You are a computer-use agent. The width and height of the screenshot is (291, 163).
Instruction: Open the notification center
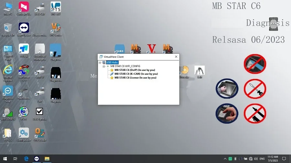(284, 159)
